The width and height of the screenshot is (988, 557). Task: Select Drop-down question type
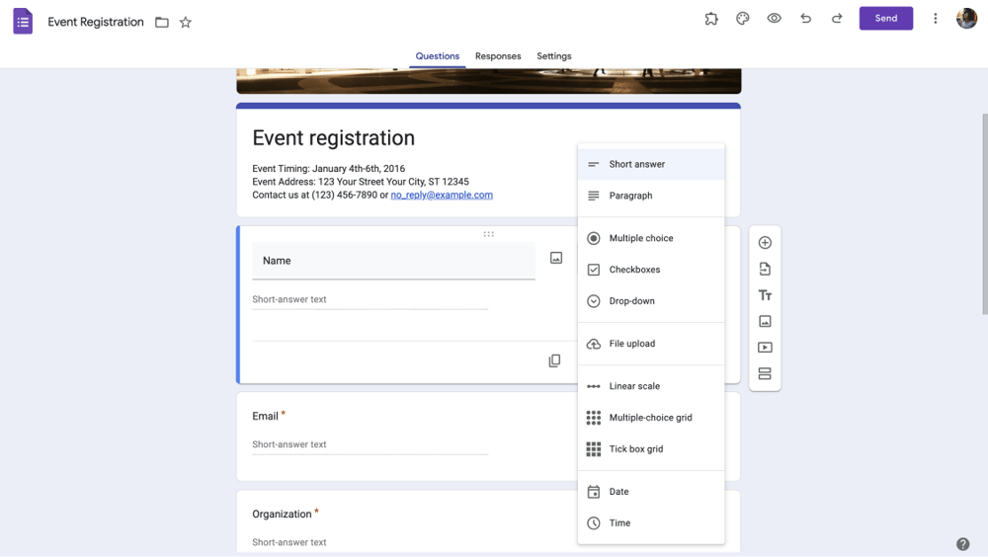[631, 301]
